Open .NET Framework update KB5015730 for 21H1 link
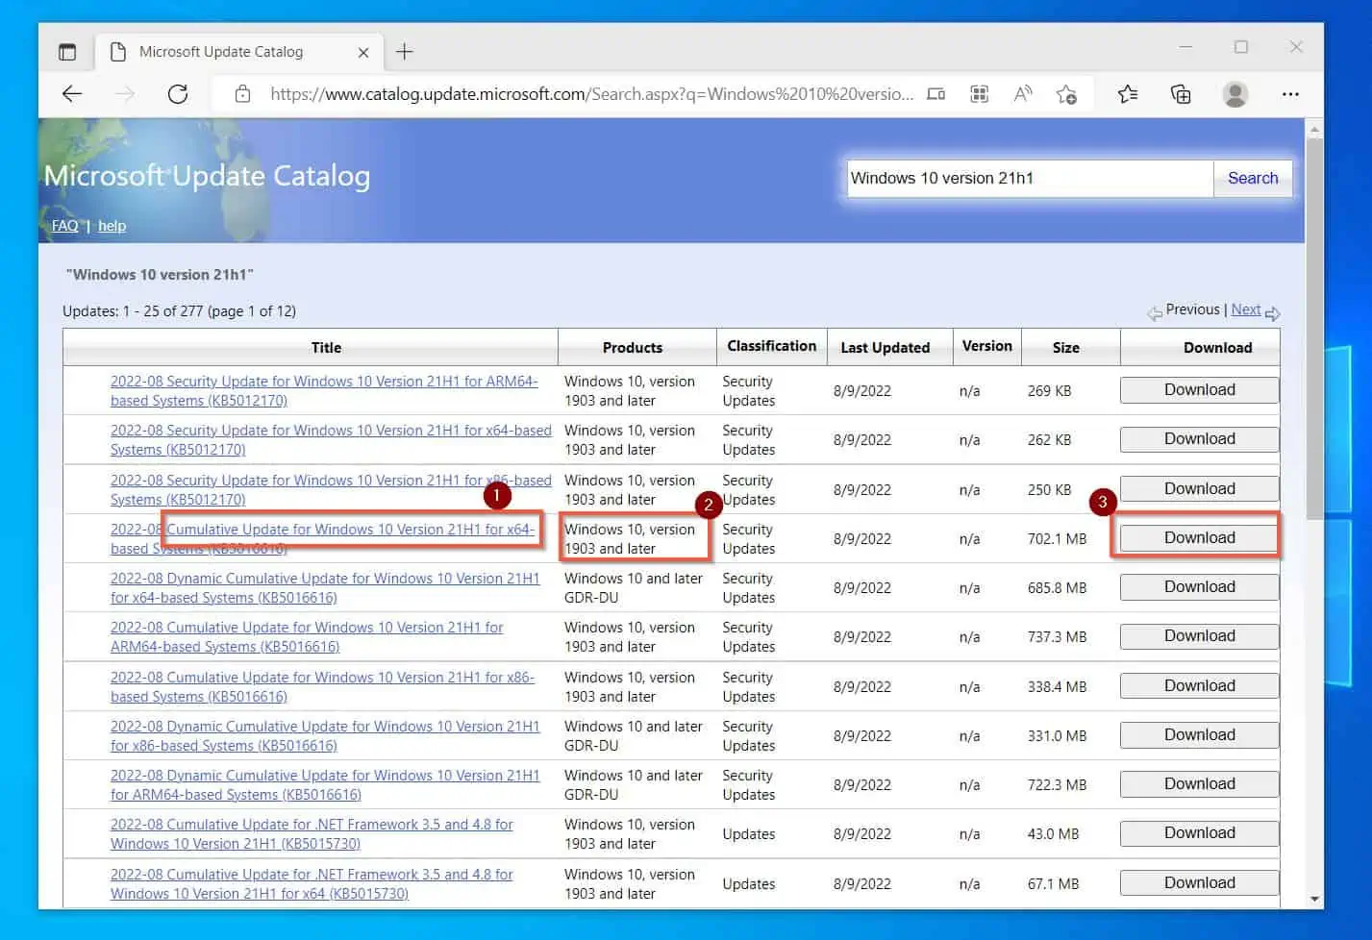 (312, 834)
